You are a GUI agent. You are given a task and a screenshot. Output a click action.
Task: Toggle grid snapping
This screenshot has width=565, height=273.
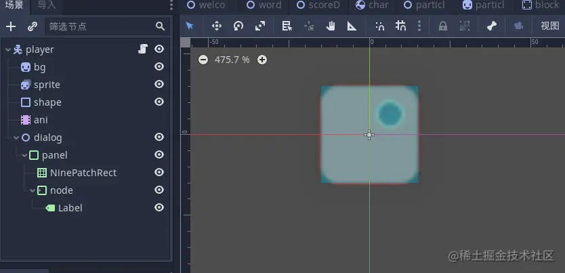400,26
